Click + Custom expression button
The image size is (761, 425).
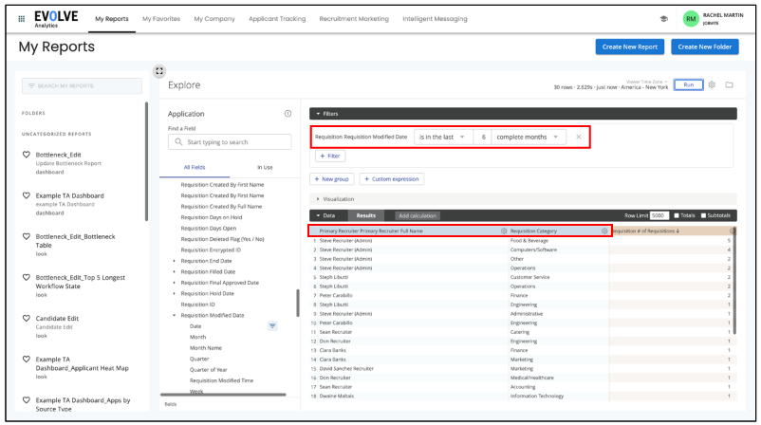click(x=392, y=179)
